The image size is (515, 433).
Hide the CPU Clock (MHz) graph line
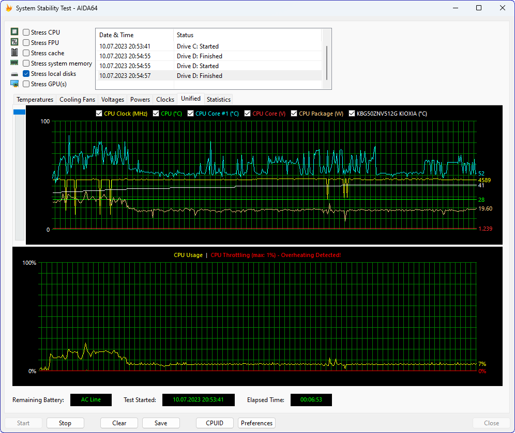click(x=99, y=114)
